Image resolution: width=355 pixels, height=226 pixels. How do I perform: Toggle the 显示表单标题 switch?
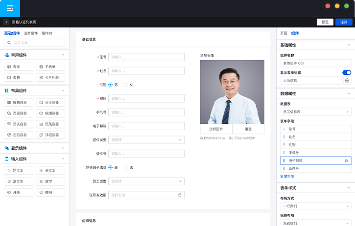(346, 72)
